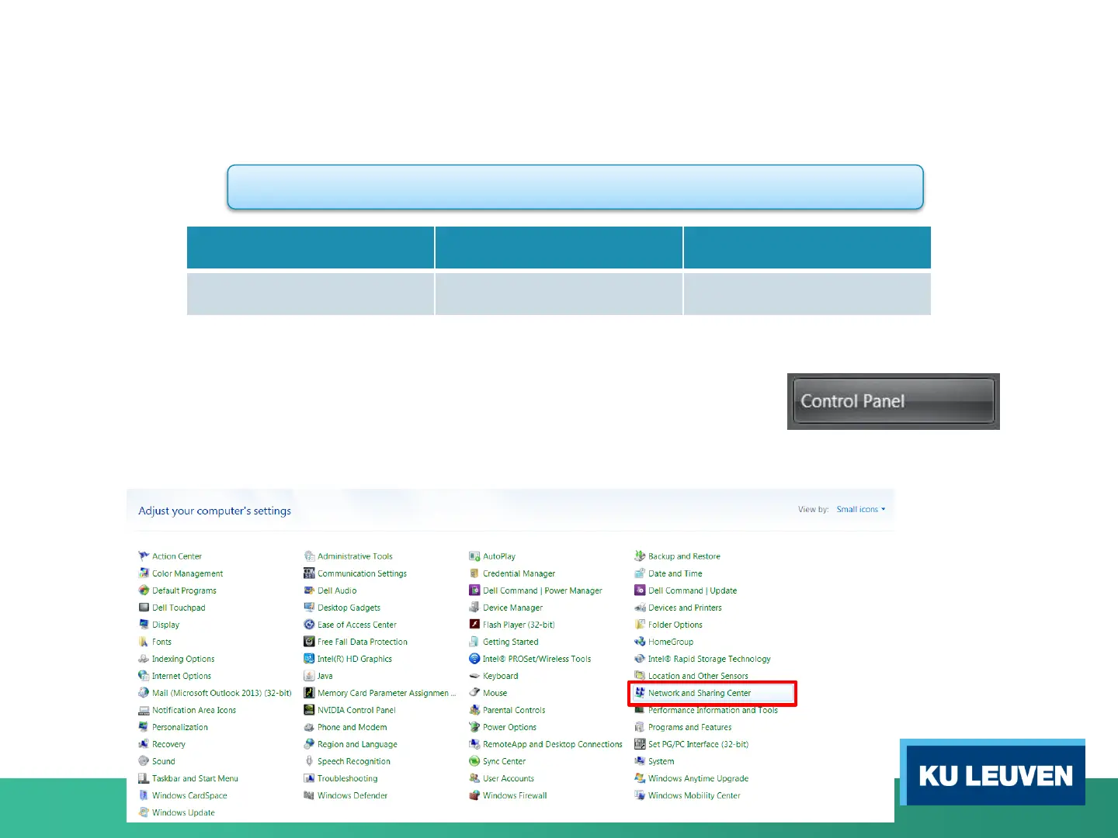Open Notification Area Icons link
Image resolution: width=1118 pixels, height=838 pixels.
coord(194,710)
